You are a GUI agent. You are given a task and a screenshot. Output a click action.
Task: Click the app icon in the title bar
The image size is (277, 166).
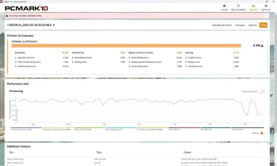point(1,2)
